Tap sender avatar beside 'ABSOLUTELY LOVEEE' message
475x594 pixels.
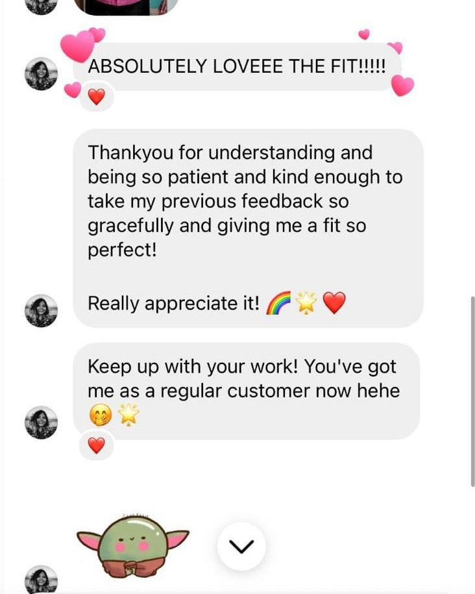click(x=41, y=73)
